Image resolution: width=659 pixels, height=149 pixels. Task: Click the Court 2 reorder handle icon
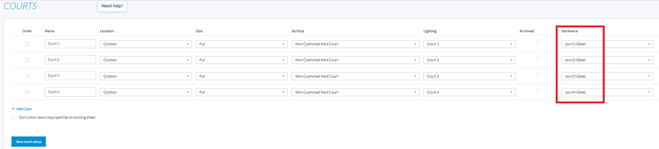tap(27, 60)
